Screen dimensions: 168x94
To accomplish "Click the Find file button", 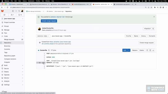I will (128, 36).
